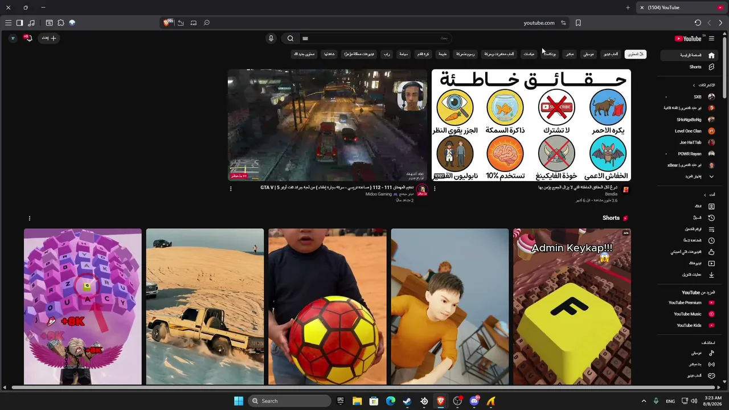Image resolution: width=729 pixels, height=410 pixels.
Task: Open Playlists icon in sidebar
Action: coord(711,229)
